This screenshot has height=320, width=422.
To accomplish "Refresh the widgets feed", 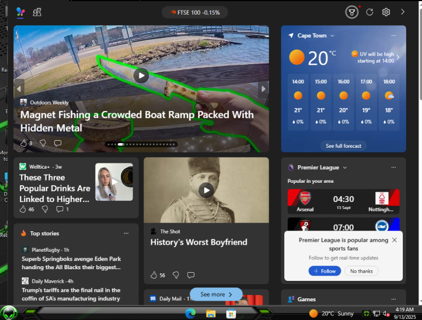I will click(369, 12).
